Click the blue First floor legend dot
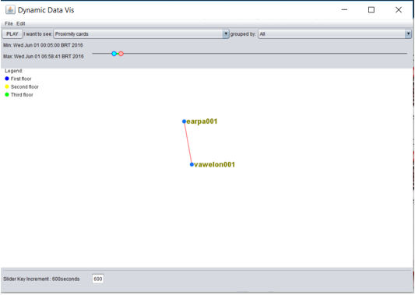 tap(7, 79)
